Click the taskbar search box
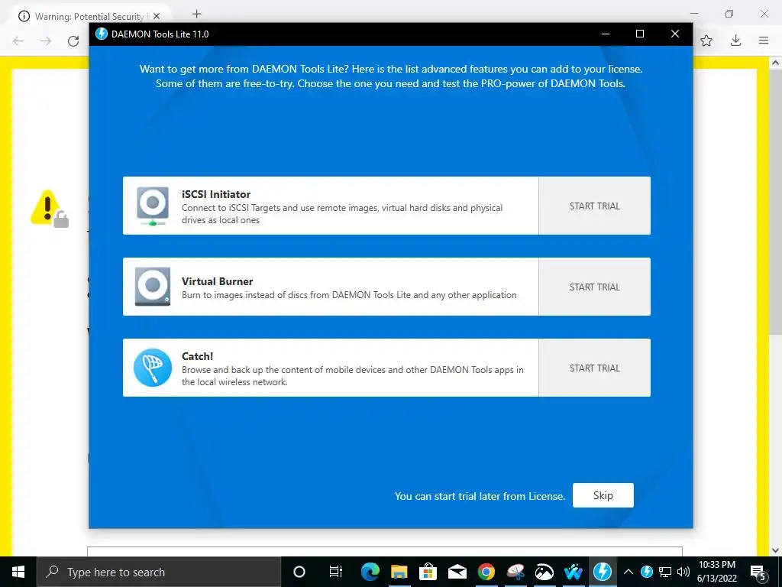 159,572
